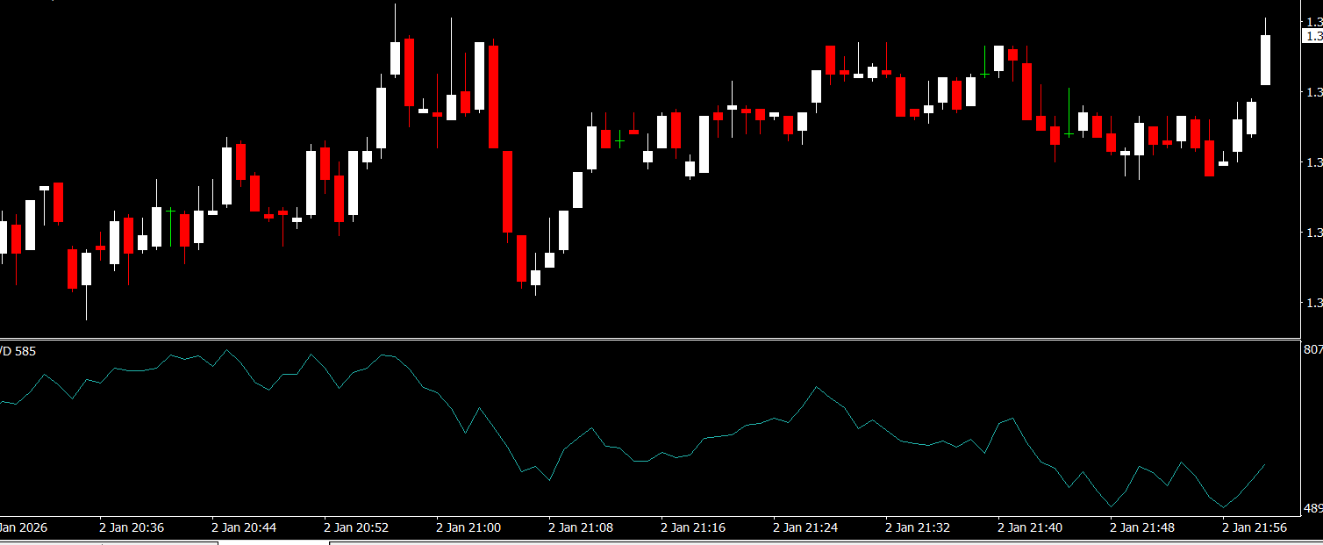The height and width of the screenshot is (545, 1323).
Task: Click the 807 indicator scale value
Action: [x=1312, y=349]
